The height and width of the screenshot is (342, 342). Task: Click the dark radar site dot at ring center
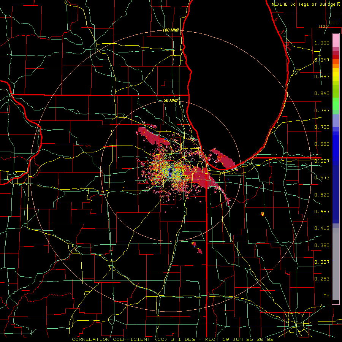coord(171,171)
